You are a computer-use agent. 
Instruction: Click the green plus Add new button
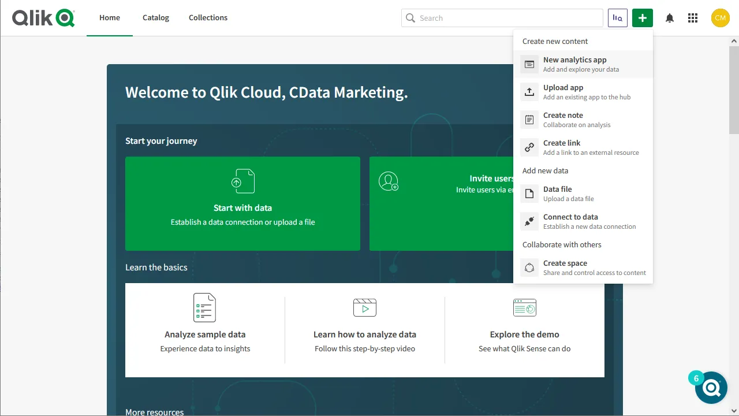pos(642,18)
